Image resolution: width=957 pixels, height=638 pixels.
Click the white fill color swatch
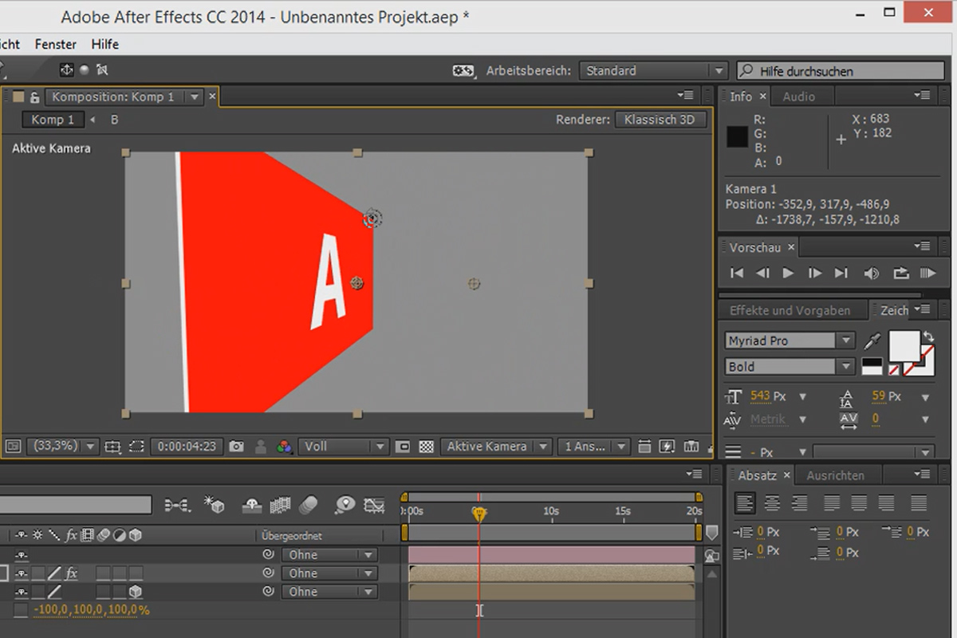(904, 345)
